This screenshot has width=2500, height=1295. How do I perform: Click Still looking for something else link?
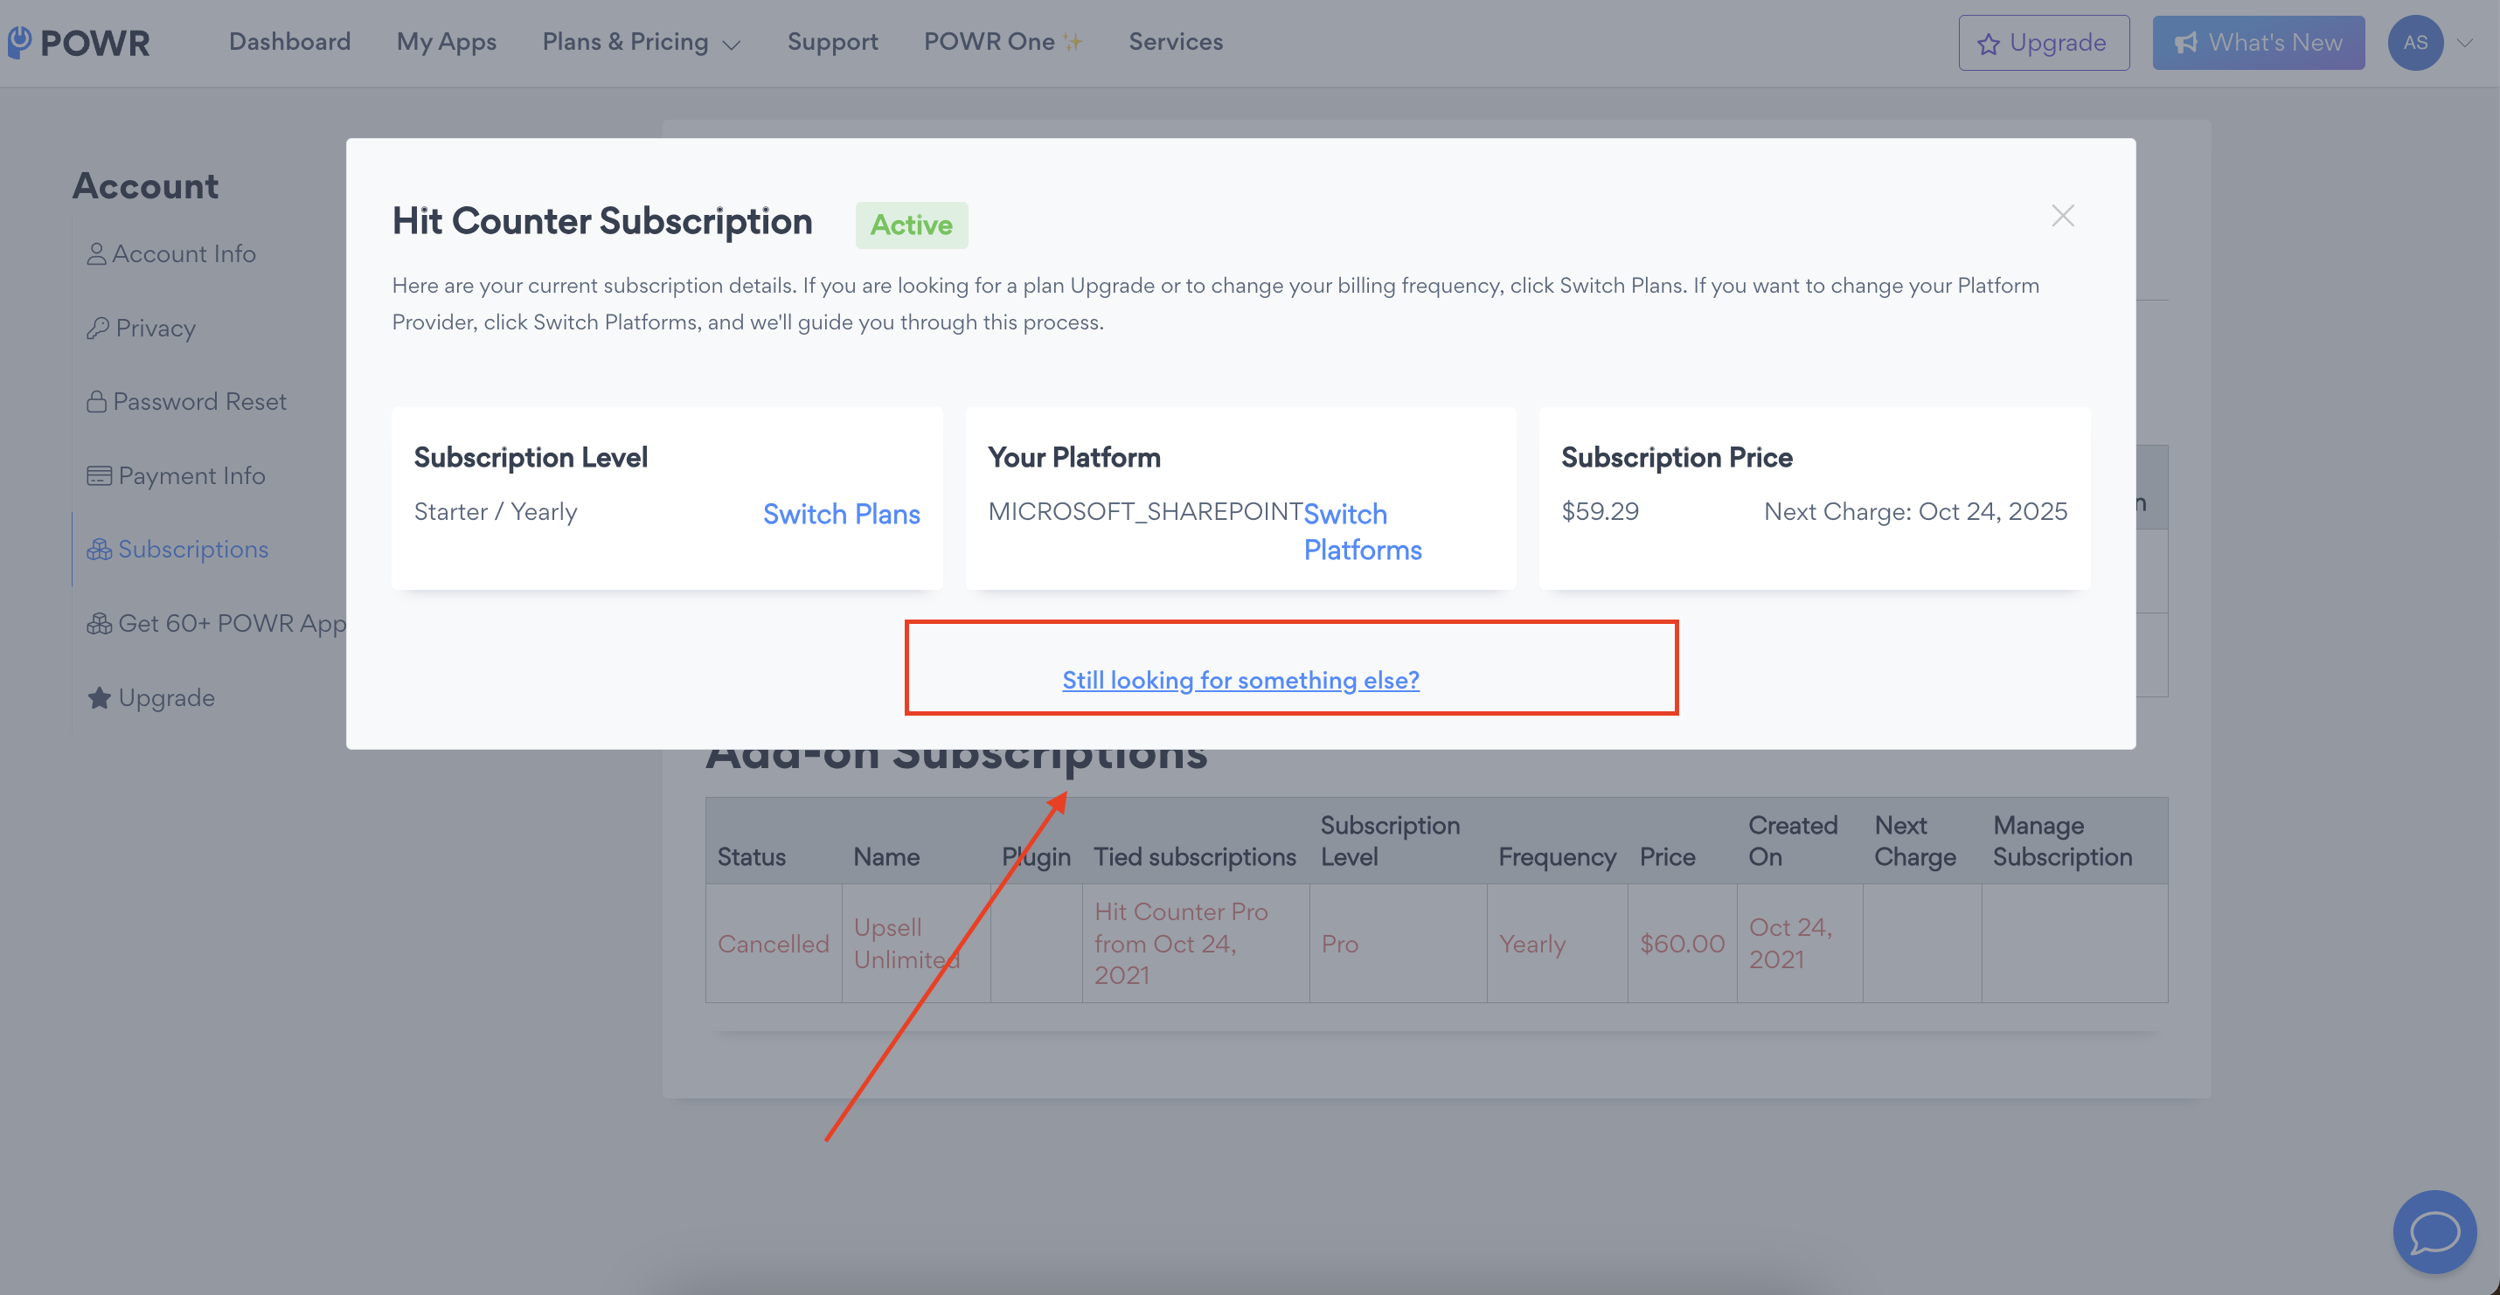tap(1240, 680)
